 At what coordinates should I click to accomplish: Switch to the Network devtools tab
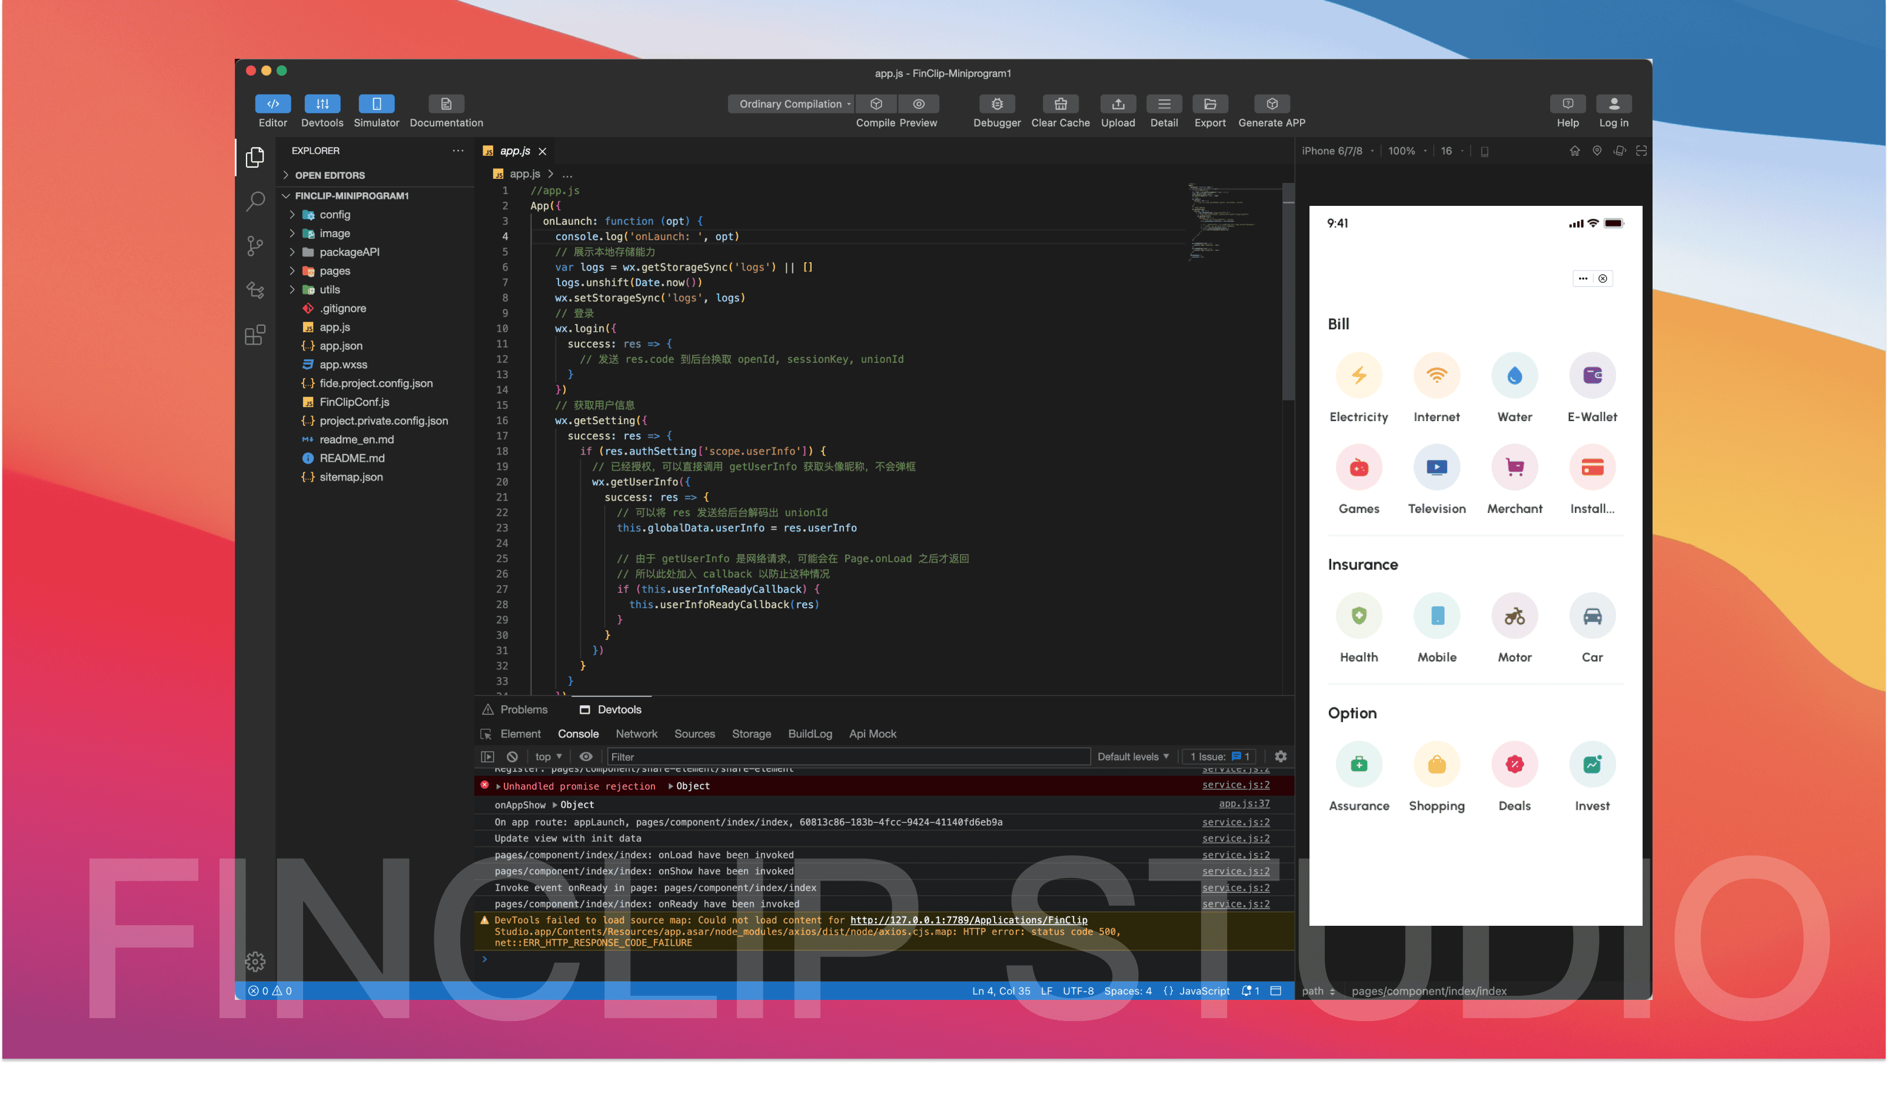point(636,734)
